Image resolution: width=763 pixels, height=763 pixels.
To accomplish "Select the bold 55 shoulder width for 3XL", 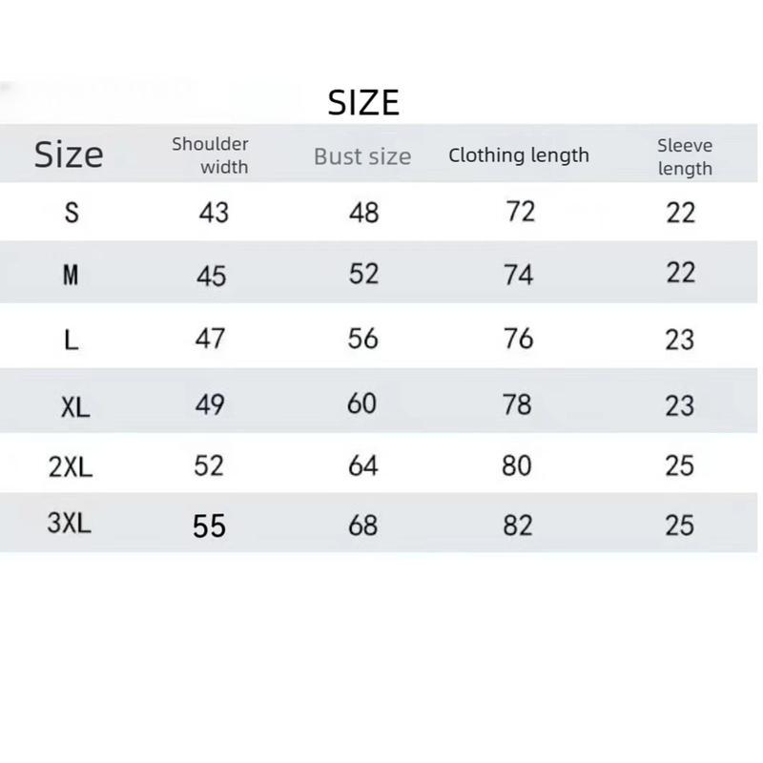I will (210, 526).
